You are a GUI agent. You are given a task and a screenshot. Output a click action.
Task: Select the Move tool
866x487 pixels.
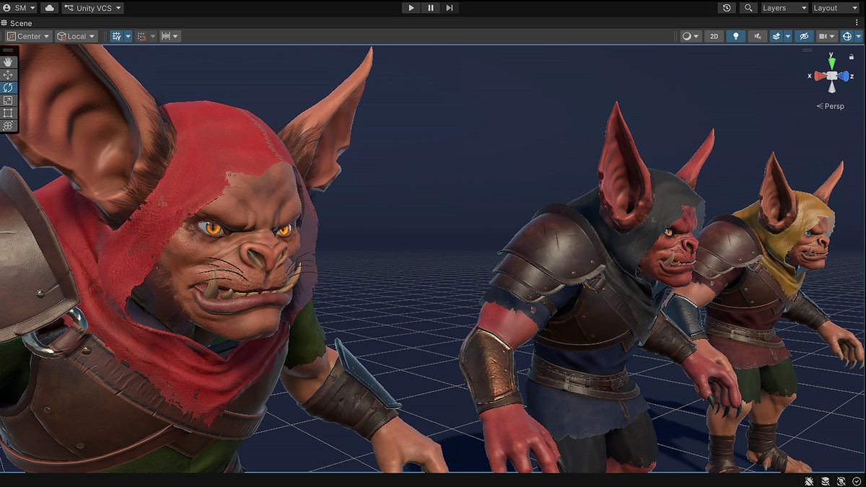point(9,75)
